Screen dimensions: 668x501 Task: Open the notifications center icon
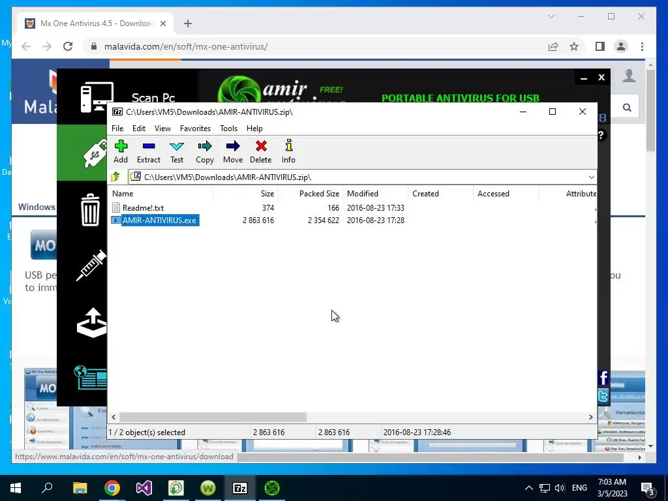(648, 489)
